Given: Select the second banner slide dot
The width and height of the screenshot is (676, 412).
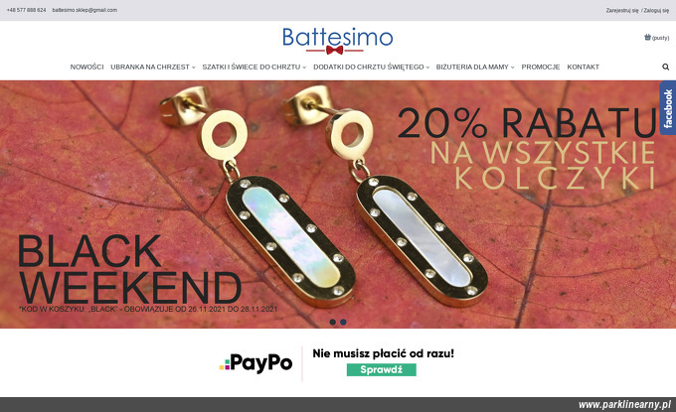Looking at the screenshot, I should point(343,322).
